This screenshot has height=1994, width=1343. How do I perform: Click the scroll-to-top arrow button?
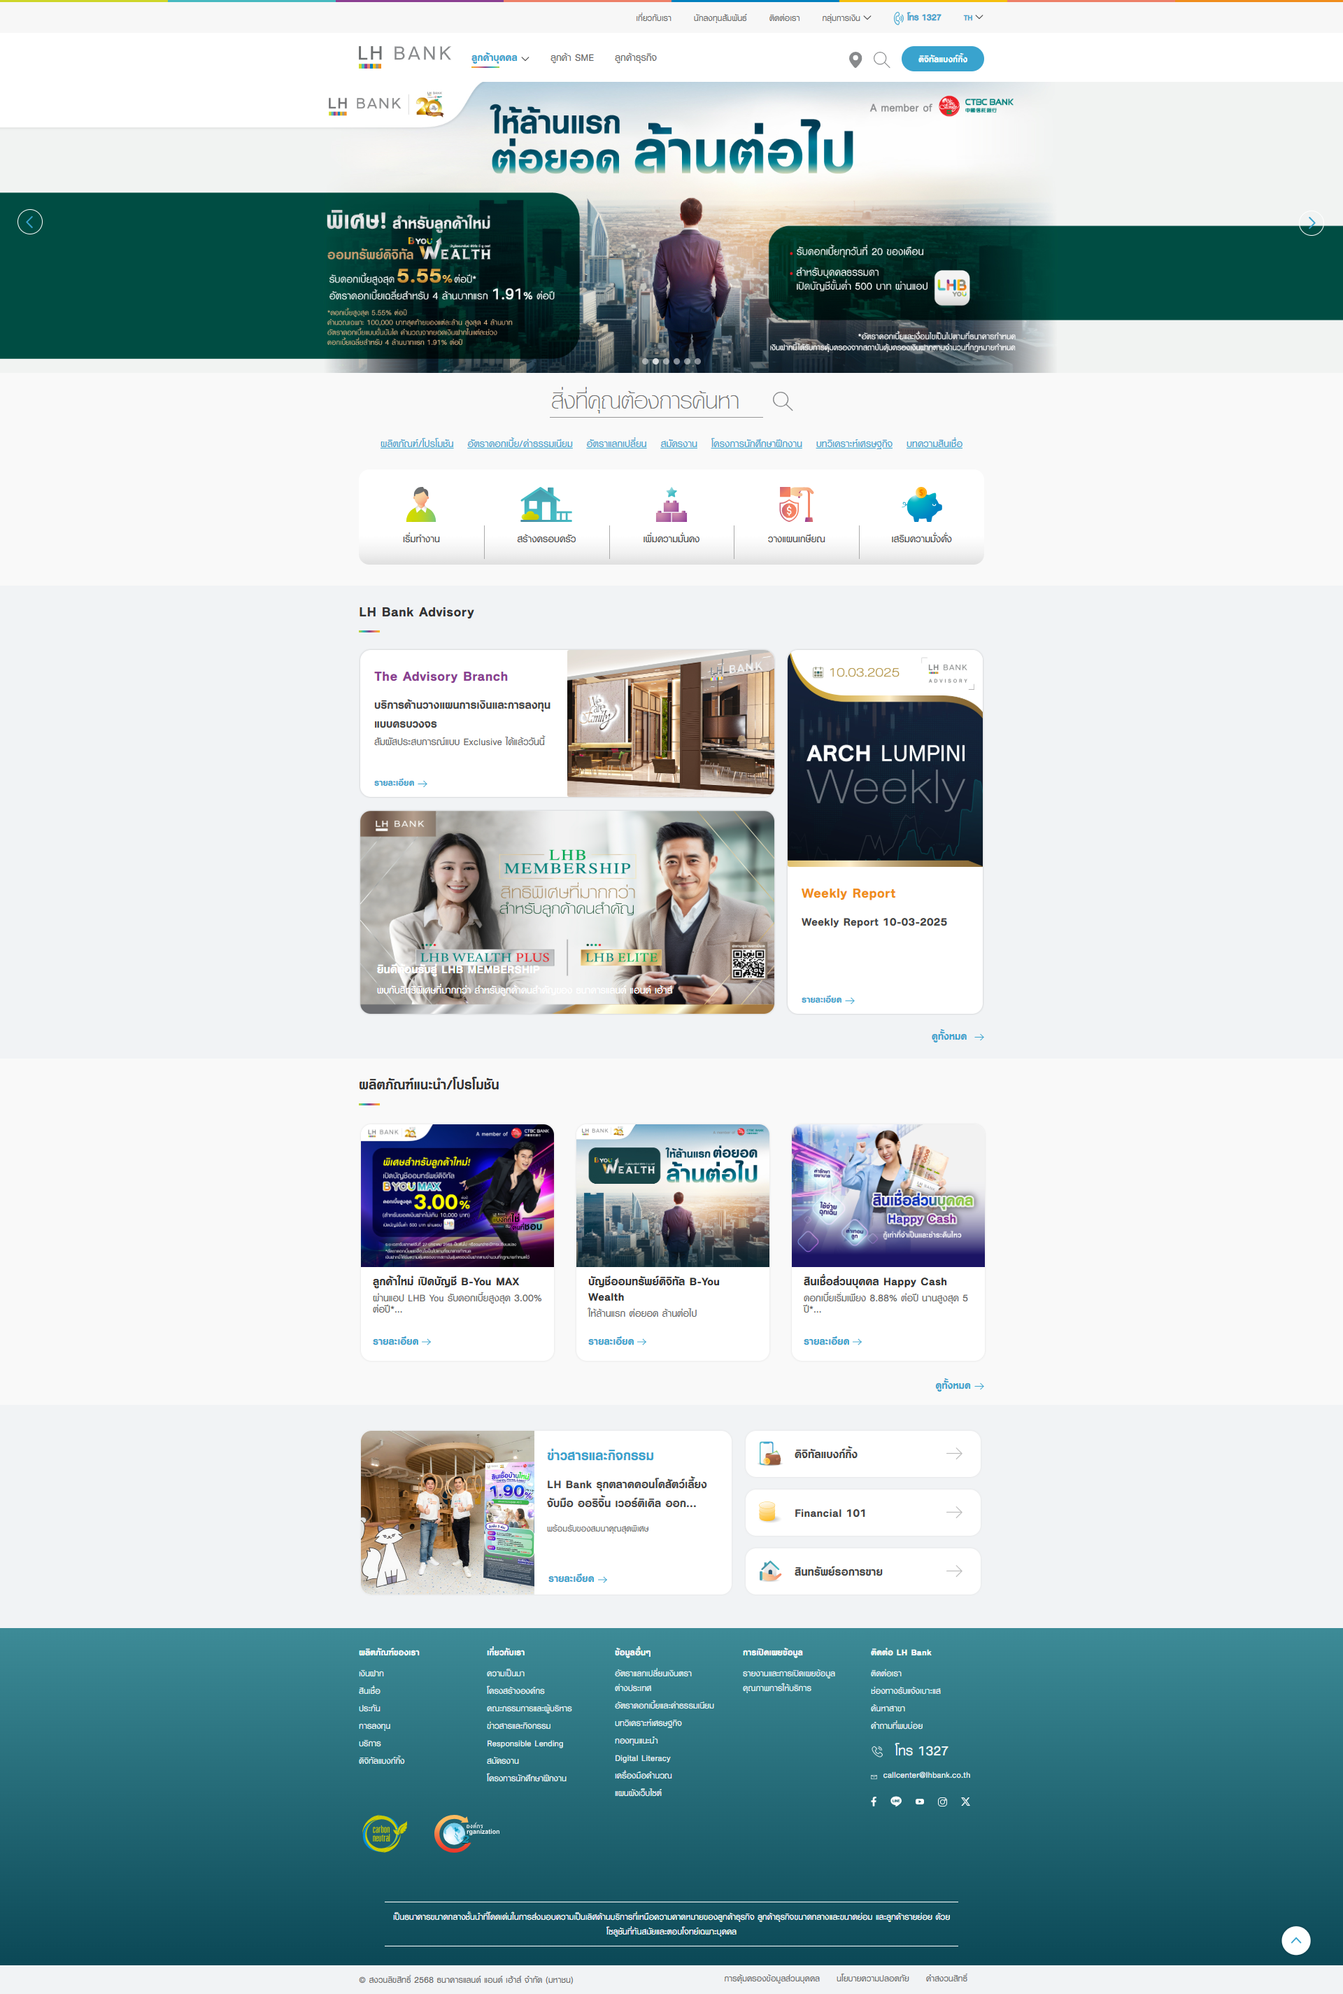tap(1295, 1940)
